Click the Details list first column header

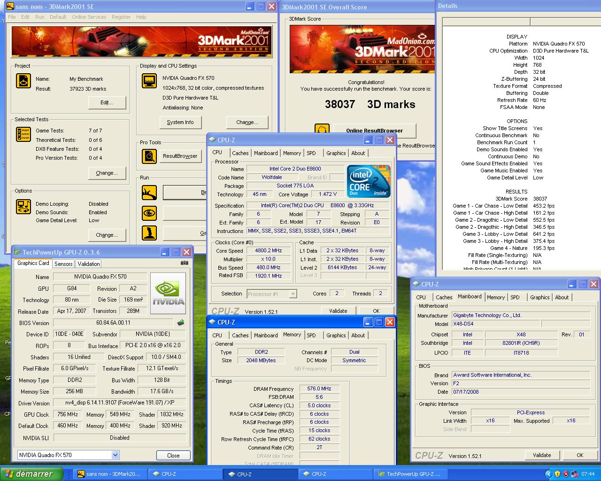pos(486,22)
